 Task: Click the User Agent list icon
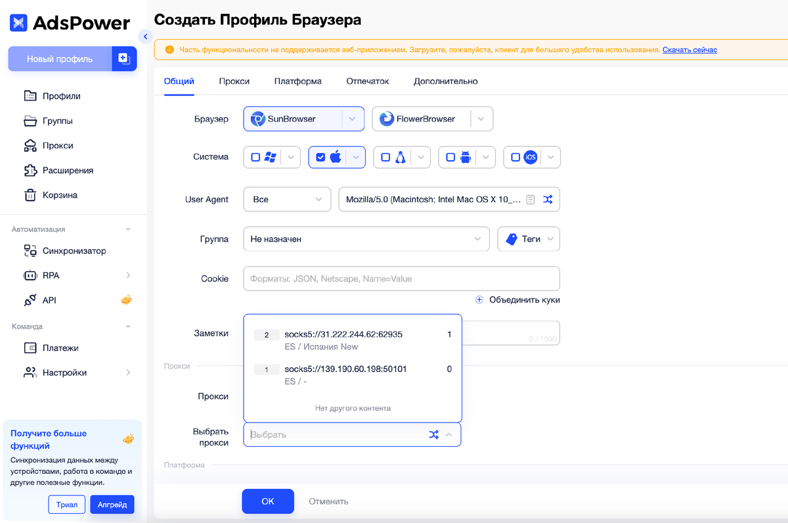click(x=531, y=199)
